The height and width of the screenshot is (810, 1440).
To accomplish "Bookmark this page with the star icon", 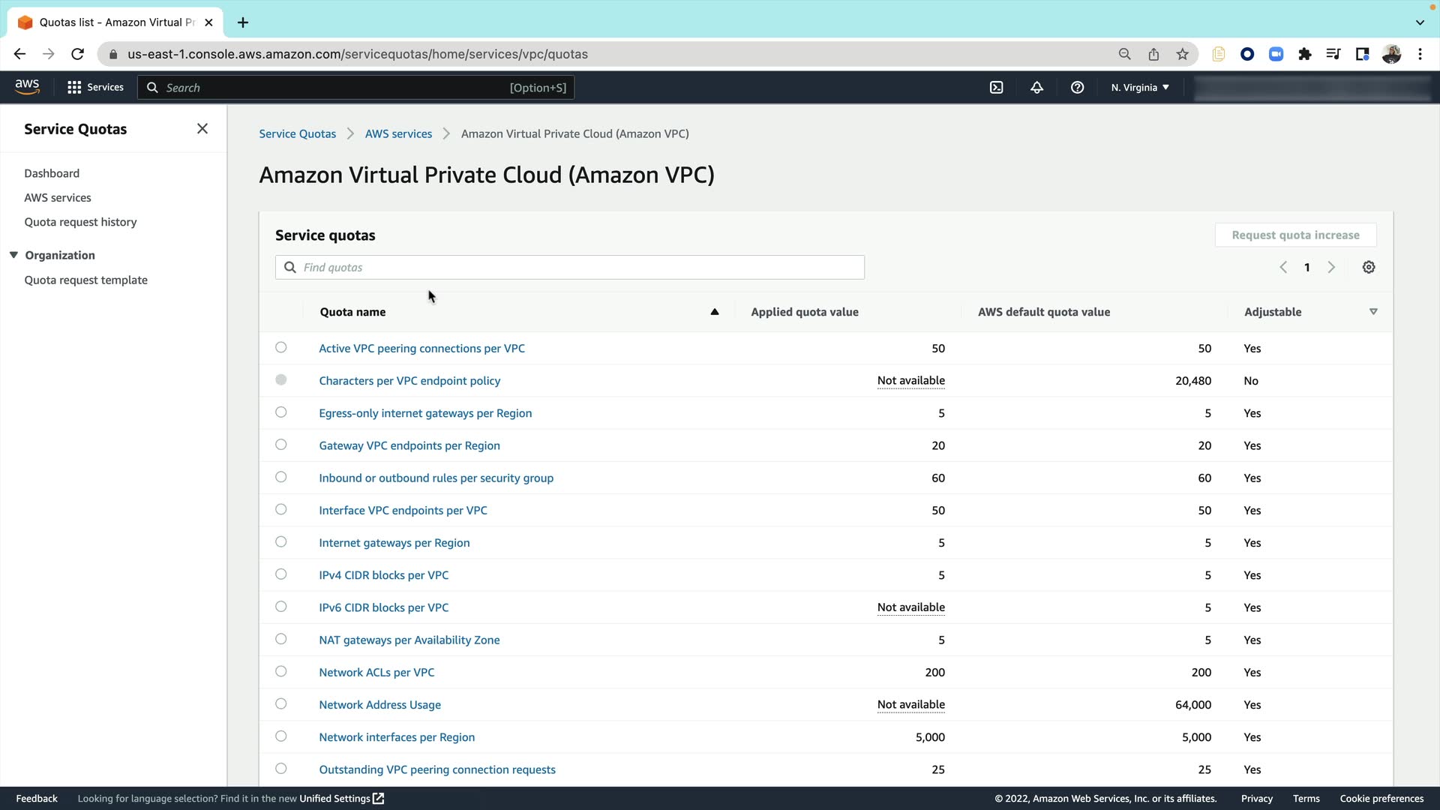I will click(x=1183, y=54).
